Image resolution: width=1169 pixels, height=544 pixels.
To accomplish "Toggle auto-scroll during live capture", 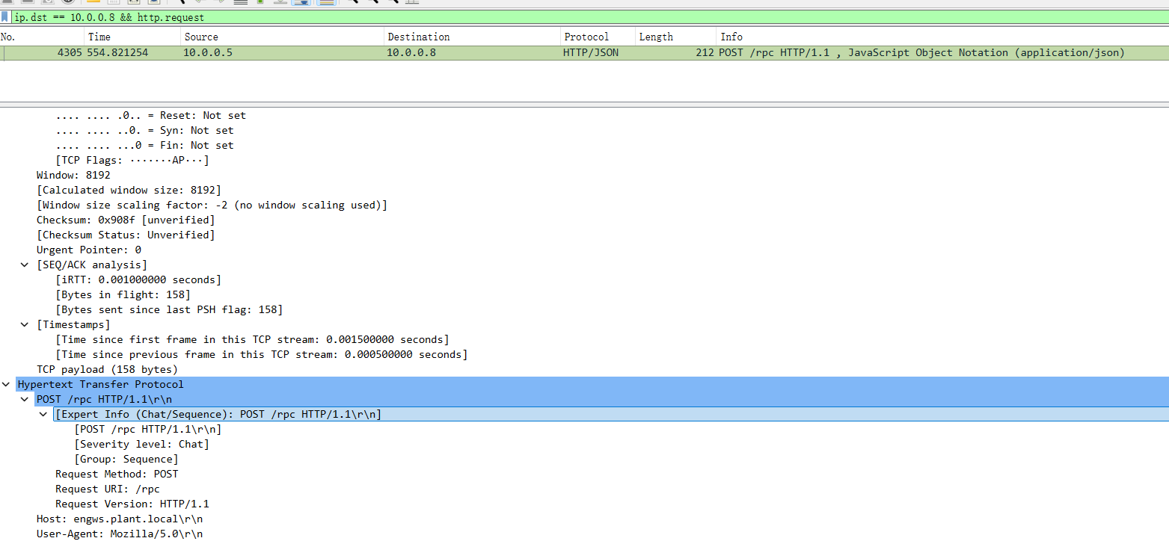I will [302, 1].
